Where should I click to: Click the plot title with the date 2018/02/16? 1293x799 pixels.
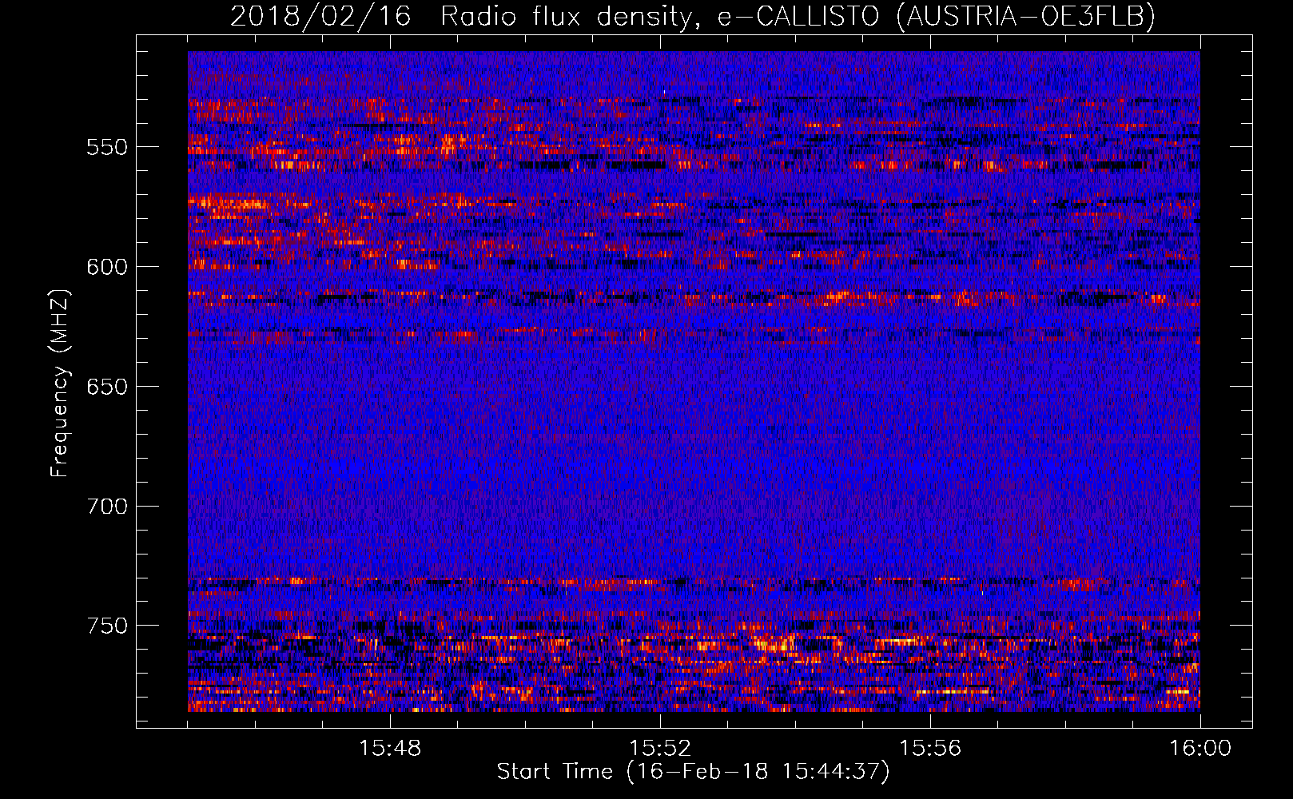pyautogui.click(x=693, y=16)
